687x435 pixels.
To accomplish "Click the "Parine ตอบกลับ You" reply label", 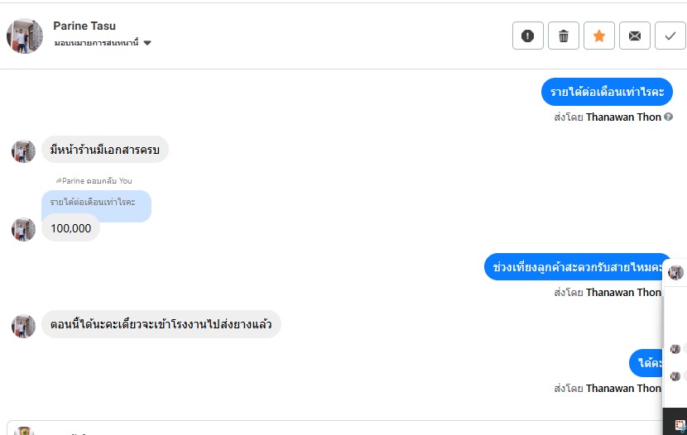I will coord(94,180).
